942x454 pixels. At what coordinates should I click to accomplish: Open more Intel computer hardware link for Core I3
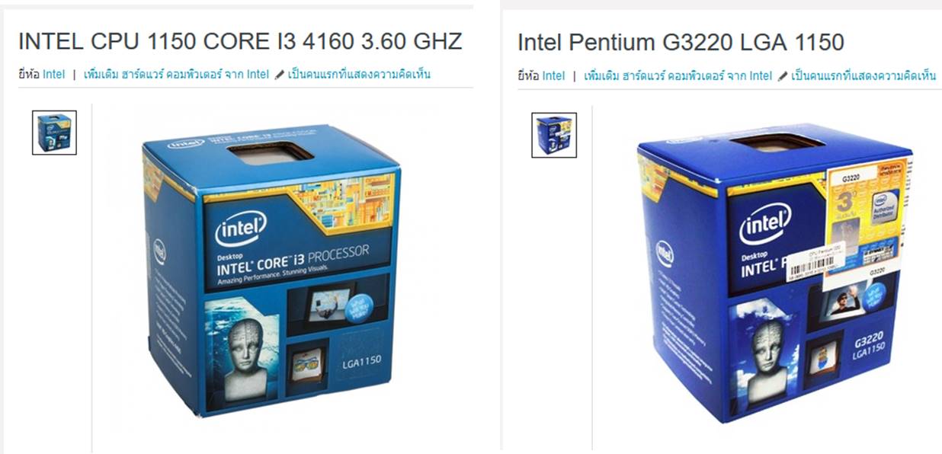(176, 75)
